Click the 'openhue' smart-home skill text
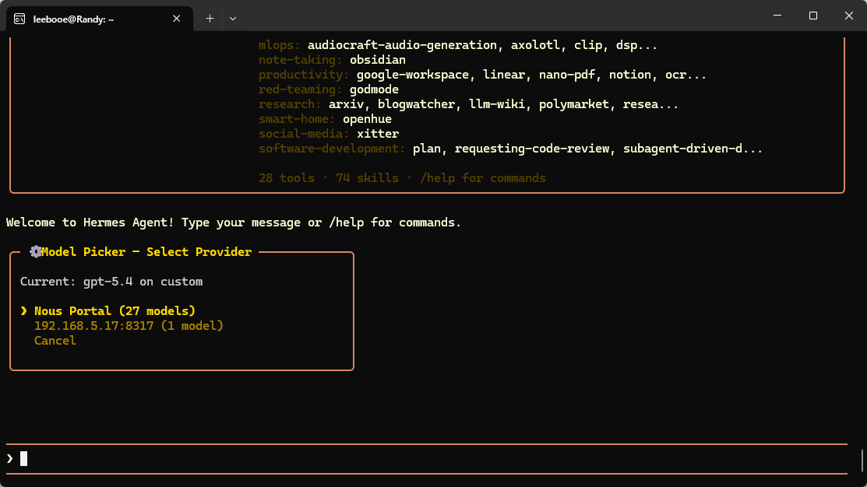This screenshot has height=487, width=867. coord(367,119)
